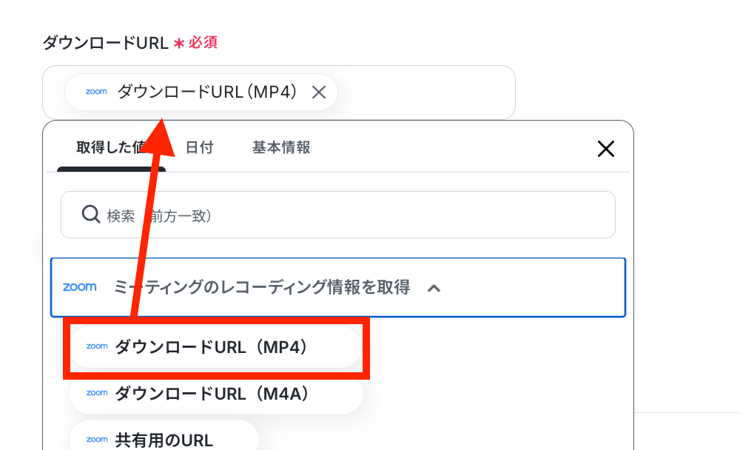Image resolution: width=740 pixels, height=450 pixels.
Task: Click the ダウンロードURL(MP4) chip in the field
Action: pyautogui.click(x=201, y=92)
